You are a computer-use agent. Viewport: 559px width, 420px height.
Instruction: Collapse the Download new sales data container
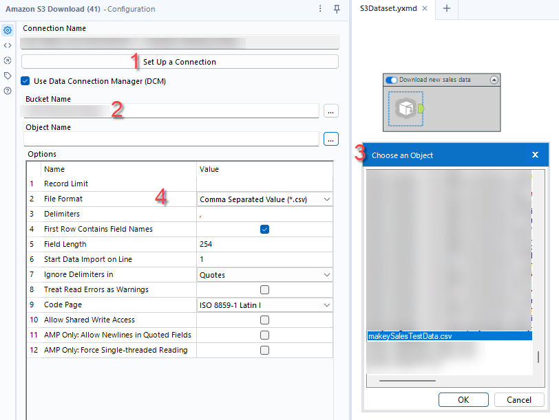[x=494, y=80]
